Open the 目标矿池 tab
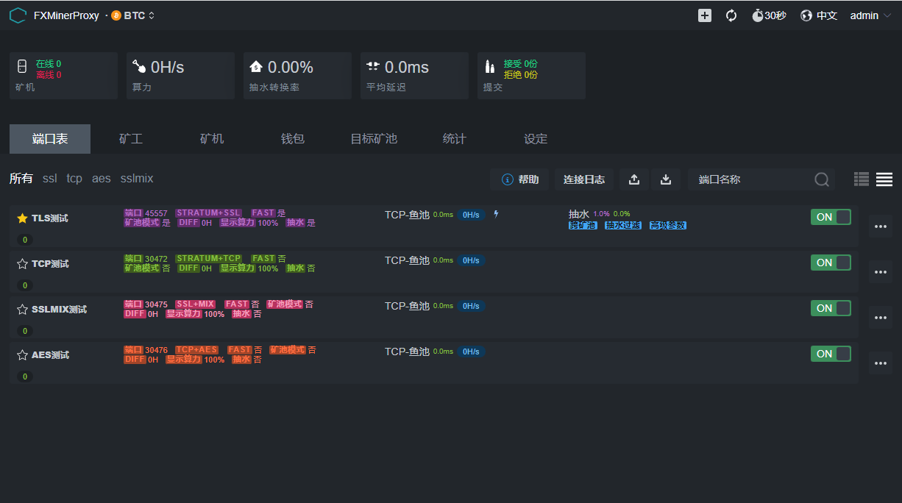 coord(374,139)
